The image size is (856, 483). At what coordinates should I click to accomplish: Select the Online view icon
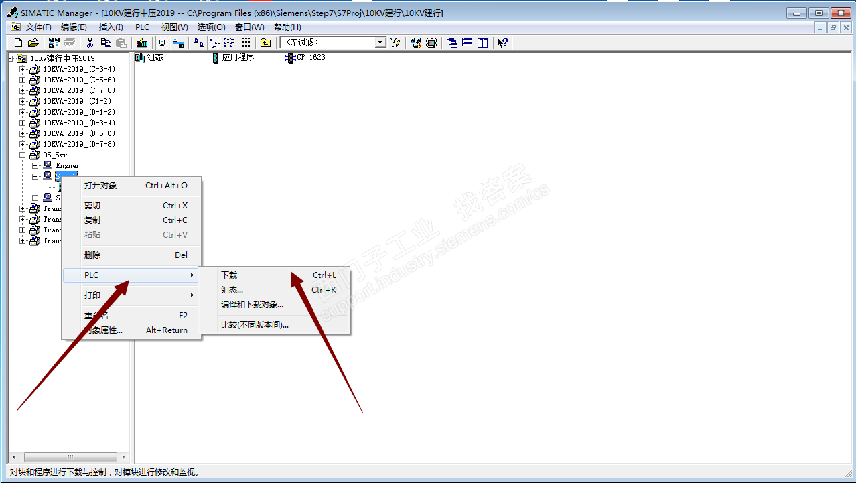click(x=161, y=42)
